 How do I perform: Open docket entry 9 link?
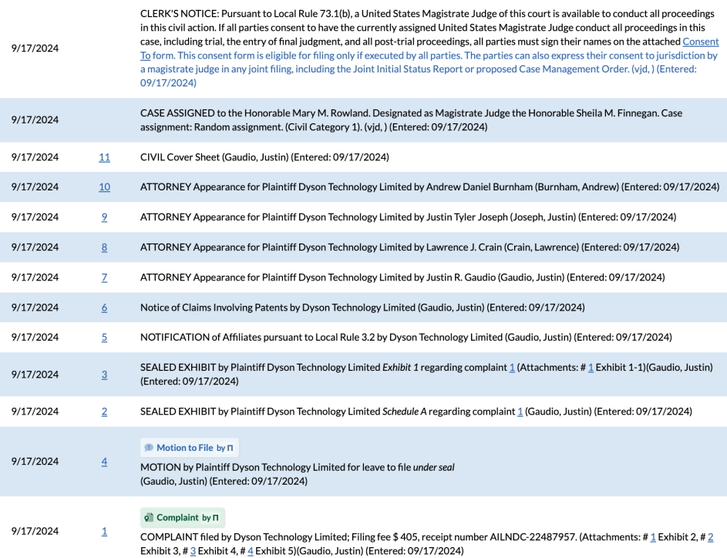104,217
